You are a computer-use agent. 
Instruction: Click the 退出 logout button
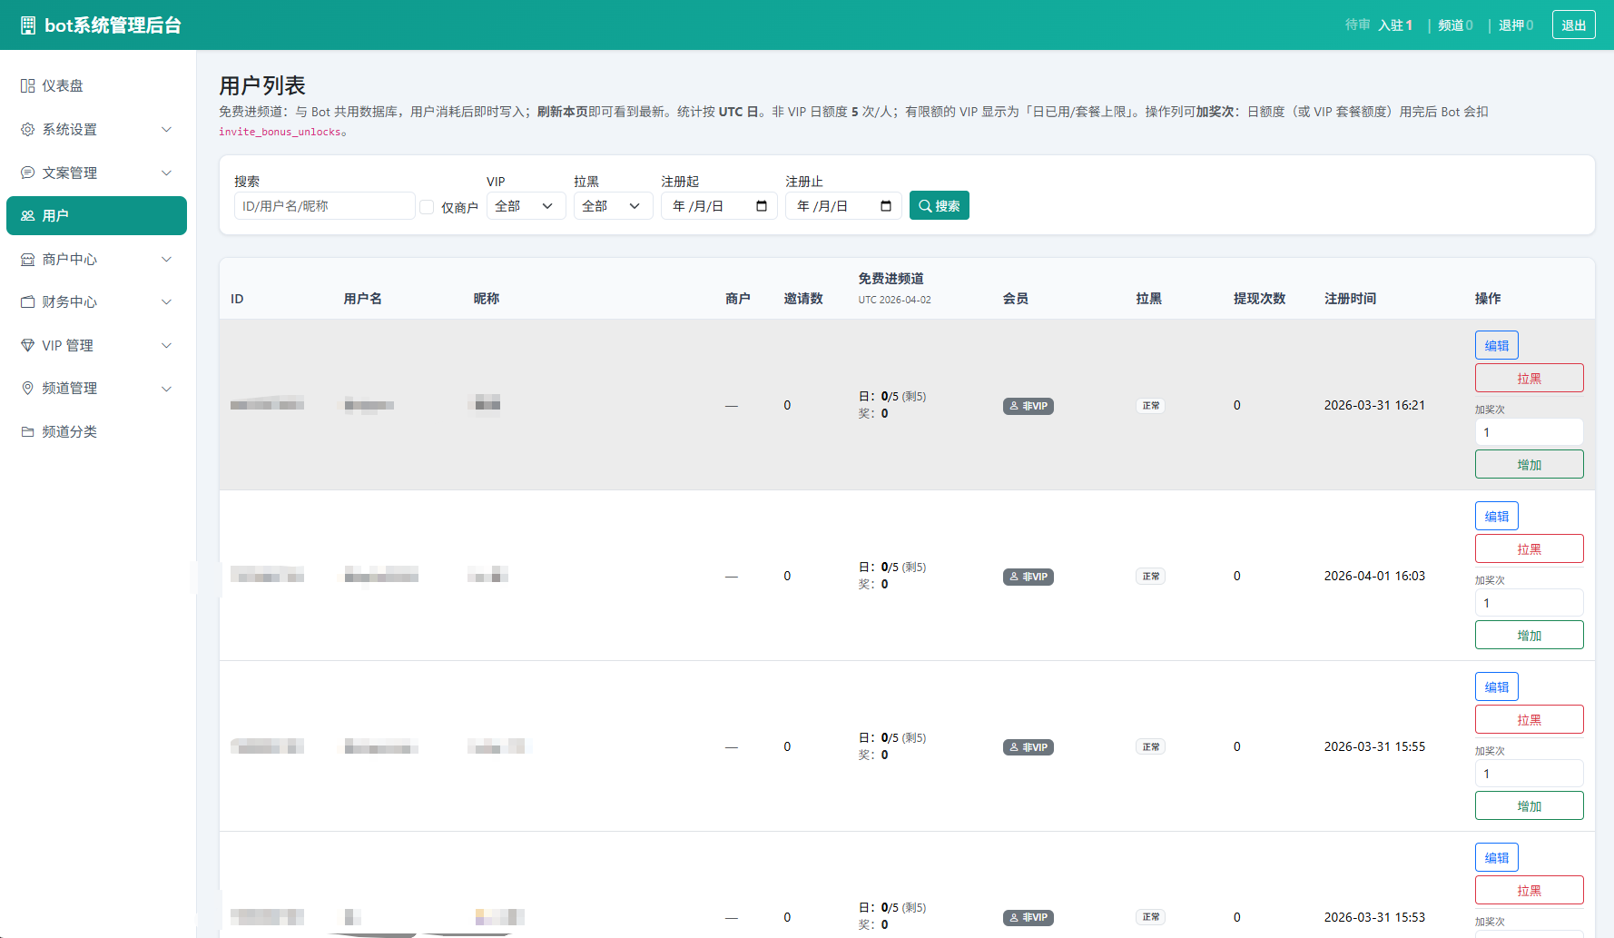(1573, 25)
